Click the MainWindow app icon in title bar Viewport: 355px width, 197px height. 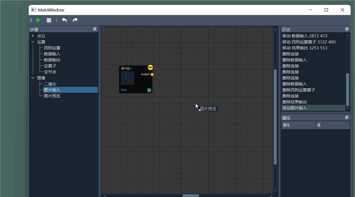point(34,10)
